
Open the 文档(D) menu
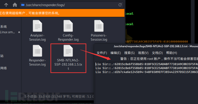(157, 53)
